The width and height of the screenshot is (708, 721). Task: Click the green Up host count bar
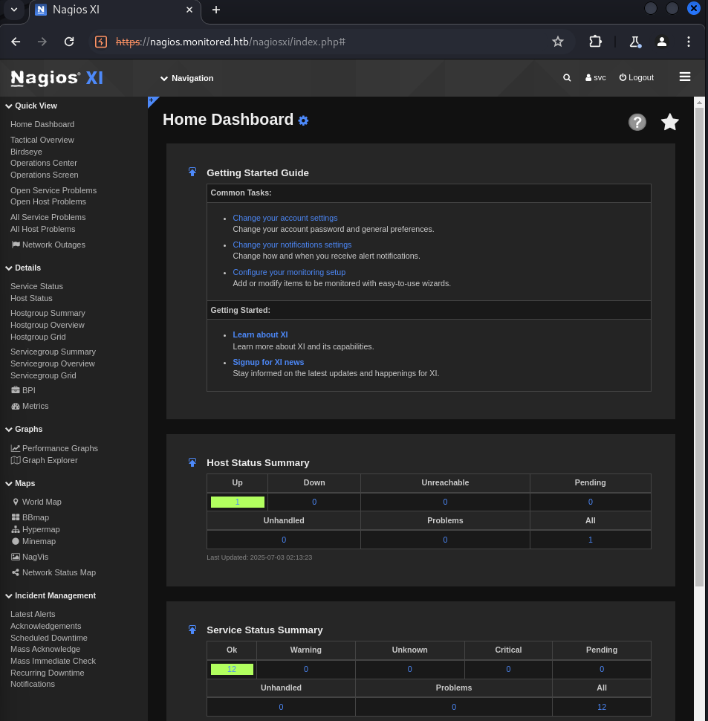click(238, 502)
